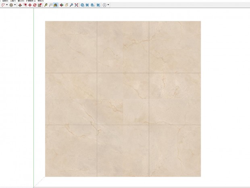Select the Rotate tool

point(35,5)
